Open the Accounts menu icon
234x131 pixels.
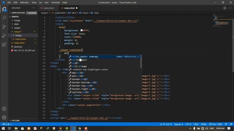pyautogui.click(x=4, y=108)
